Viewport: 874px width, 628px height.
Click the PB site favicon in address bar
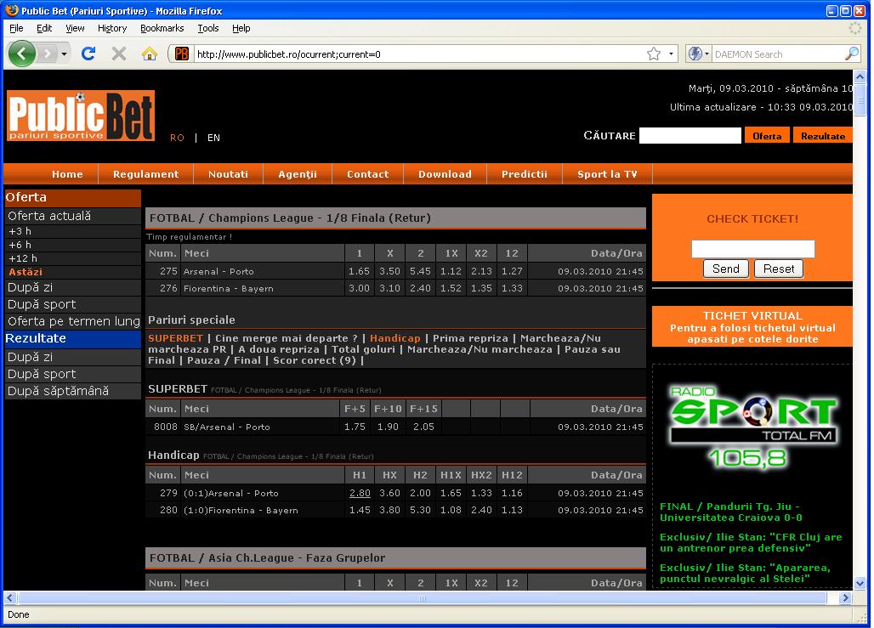[182, 54]
